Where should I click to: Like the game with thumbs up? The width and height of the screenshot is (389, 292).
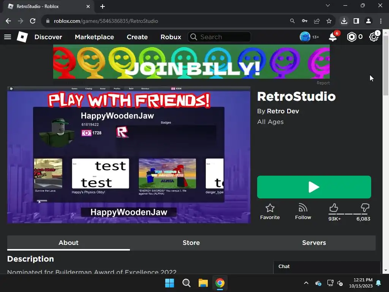click(x=334, y=208)
